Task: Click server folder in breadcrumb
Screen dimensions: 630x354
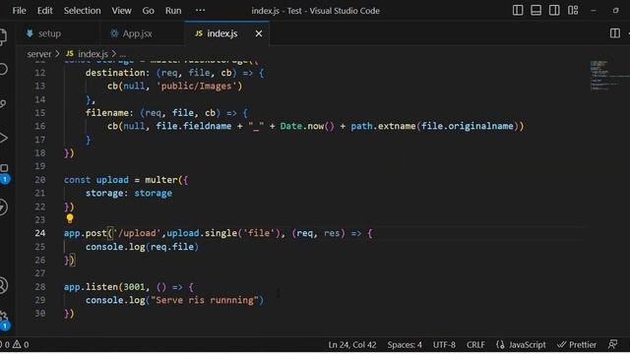Action: pos(39,54)
